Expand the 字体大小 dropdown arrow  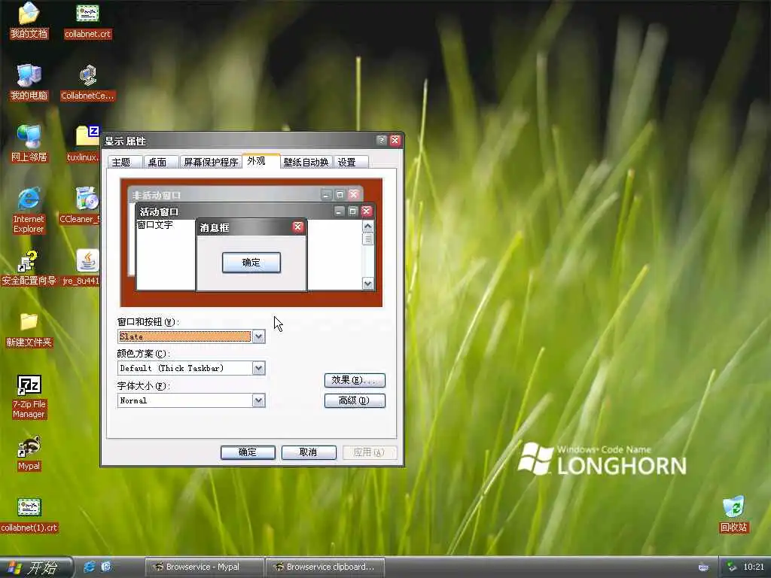click(x=259, y=400)
